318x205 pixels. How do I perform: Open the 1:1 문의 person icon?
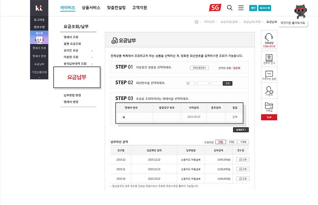(269, 90)
